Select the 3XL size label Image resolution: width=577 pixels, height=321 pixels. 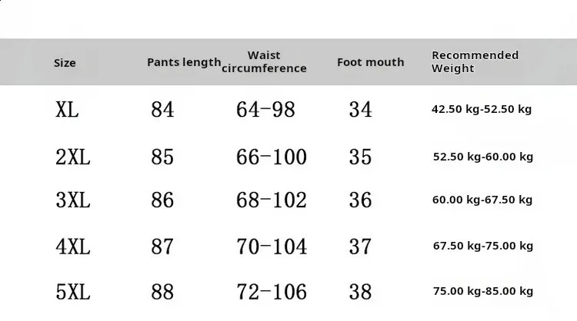(x=73, y=200)
